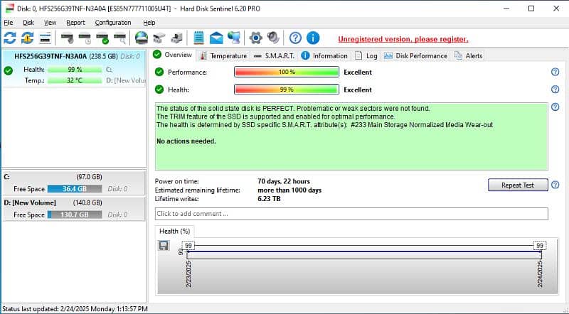Click help icon beside the Performance rating

(x=555, y=72)
